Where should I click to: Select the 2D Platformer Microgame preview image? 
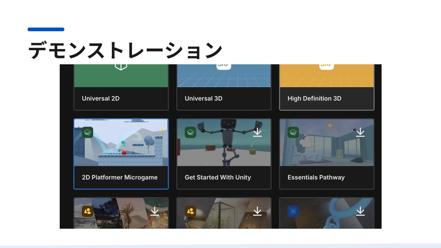pos(121,143)
